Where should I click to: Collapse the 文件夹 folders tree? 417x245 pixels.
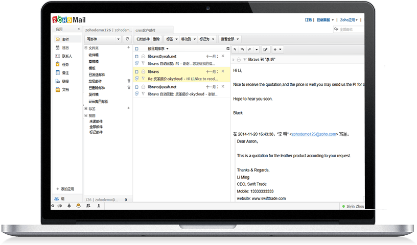[86, 48]
